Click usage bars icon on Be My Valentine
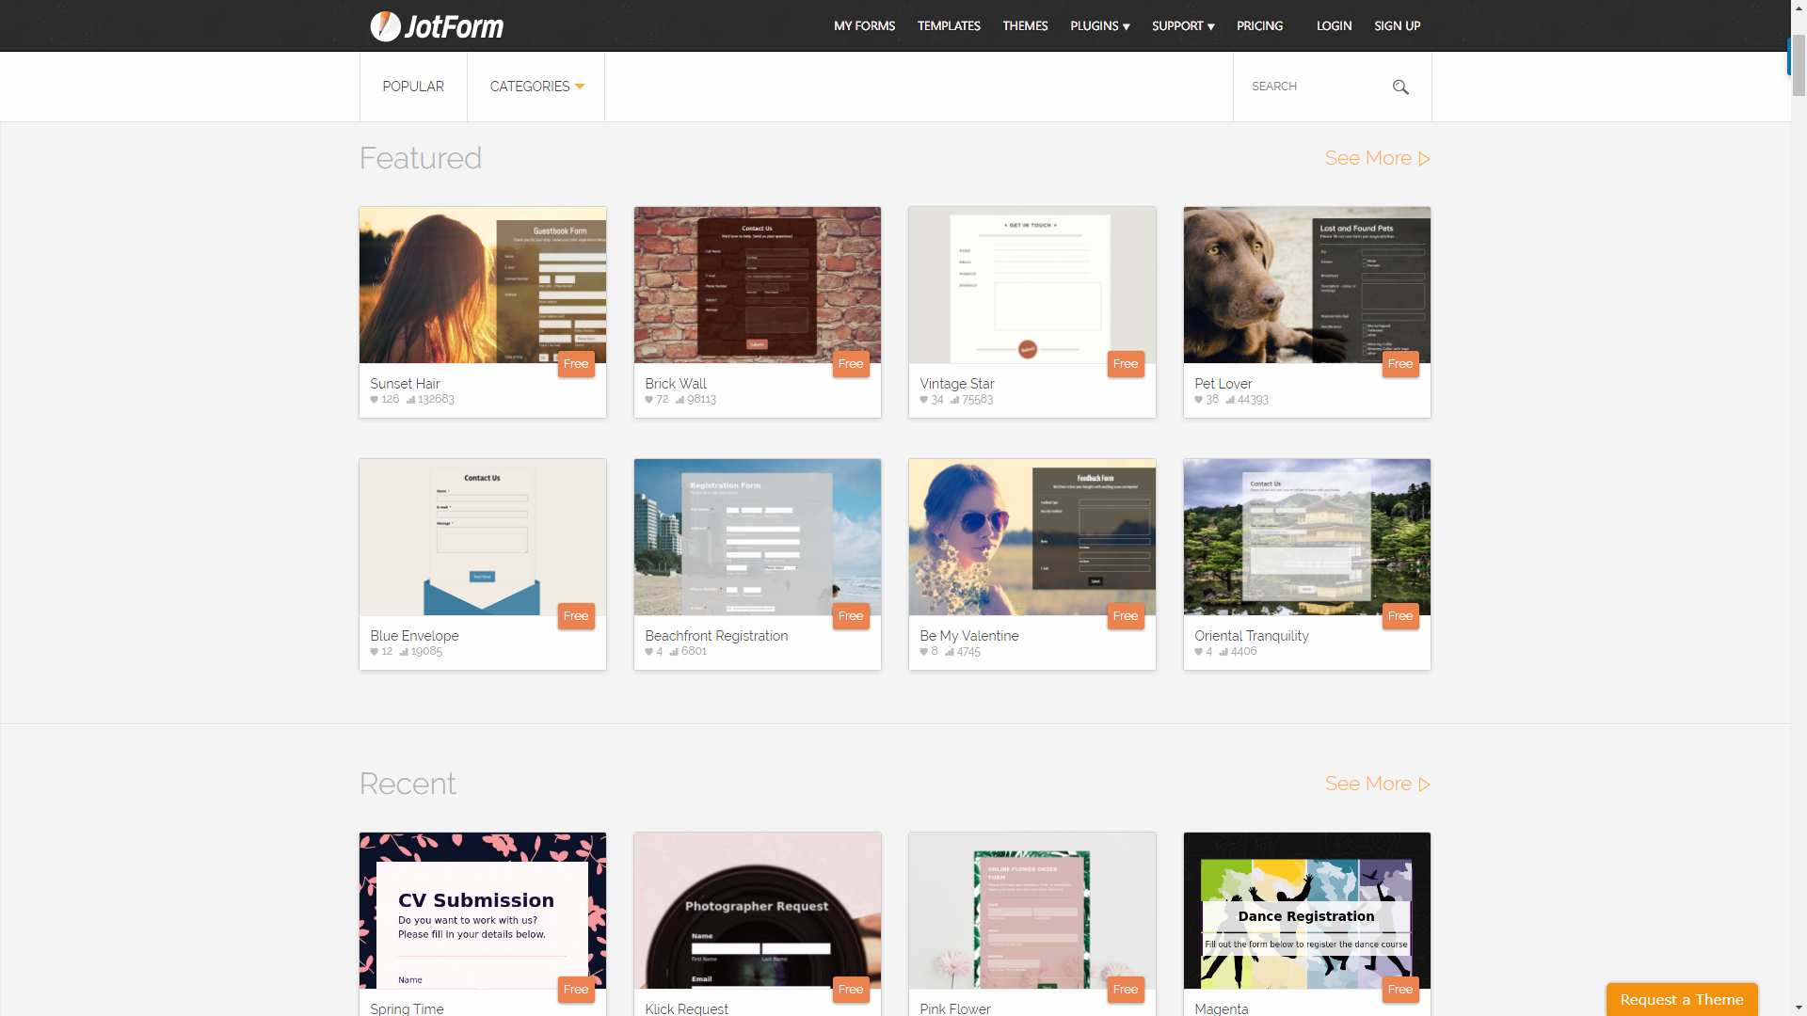 click(x=950, y=652)
